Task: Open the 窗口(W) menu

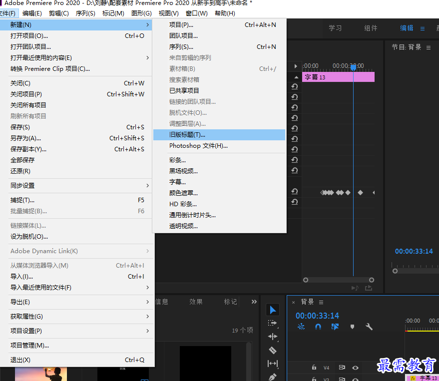Action: [197, 13]
